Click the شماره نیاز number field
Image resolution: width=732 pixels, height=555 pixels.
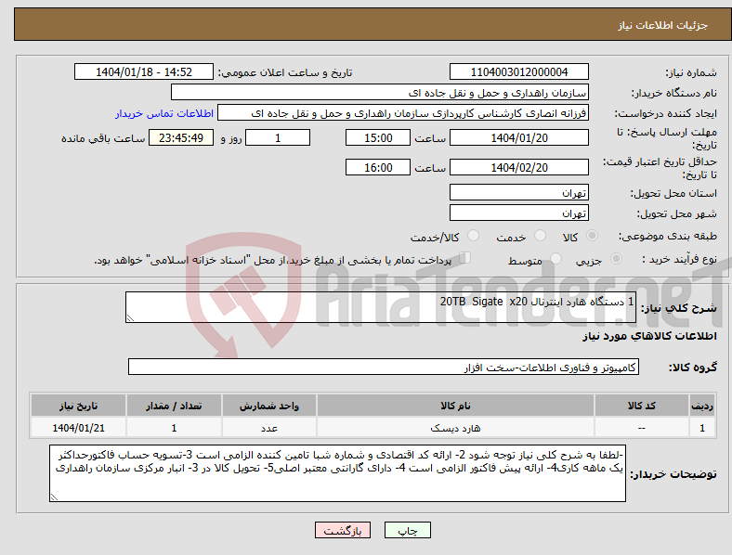tap(518, 71)
